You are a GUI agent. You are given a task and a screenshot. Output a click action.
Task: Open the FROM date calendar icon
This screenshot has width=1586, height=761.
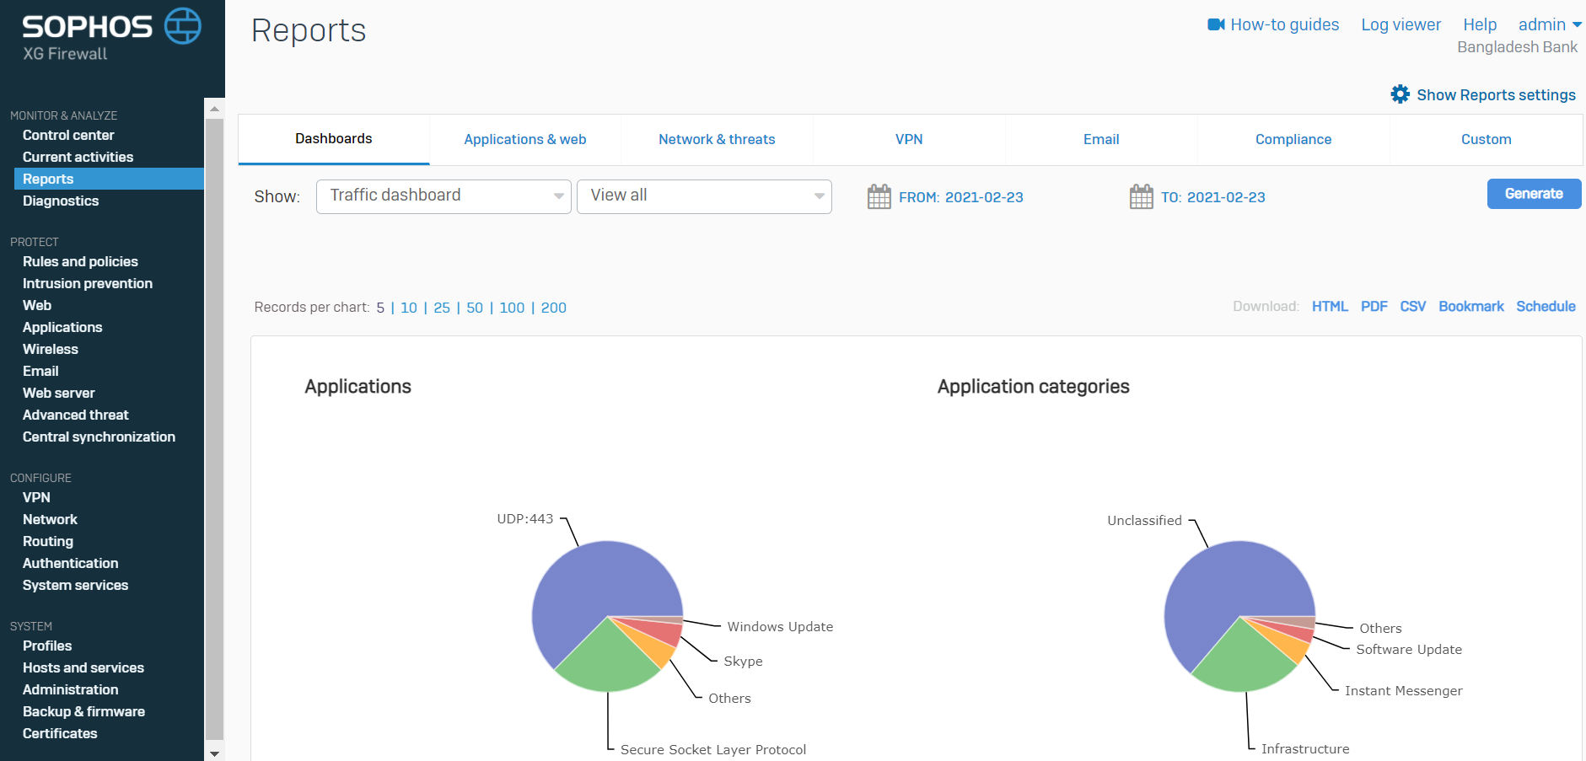(x=879, y=196)
